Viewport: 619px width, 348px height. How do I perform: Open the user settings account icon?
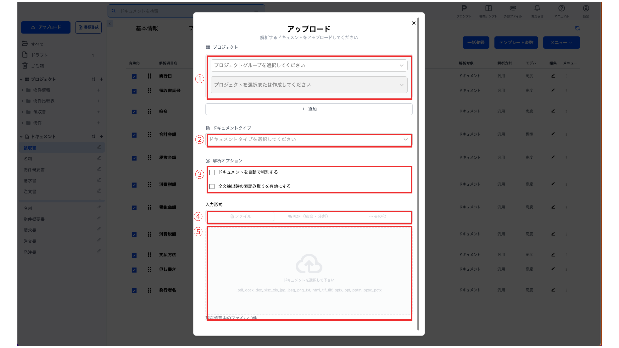tap(586, 8)
